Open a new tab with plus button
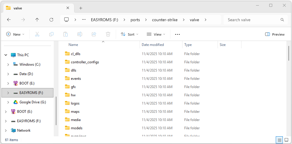Image resolution: width=292 pixels, height=144 pixels. (x=81, y=8)
